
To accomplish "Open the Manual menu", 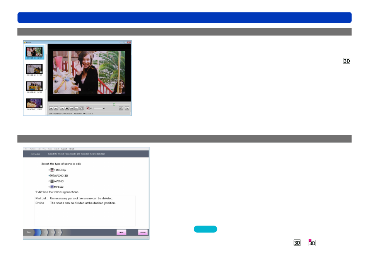I will (71, 149).
